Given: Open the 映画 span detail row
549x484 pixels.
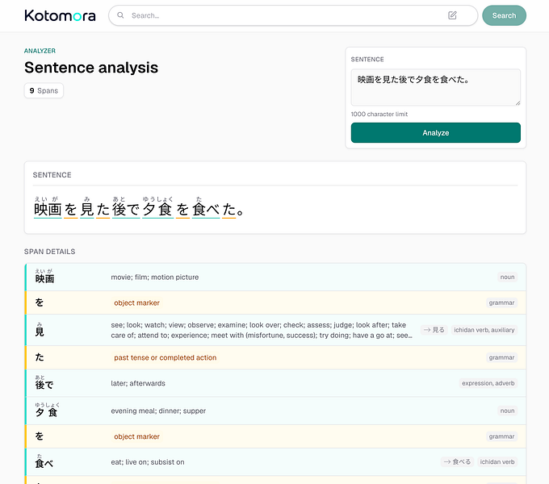Looking at the screenshot, I should click(x=275, y=277).
